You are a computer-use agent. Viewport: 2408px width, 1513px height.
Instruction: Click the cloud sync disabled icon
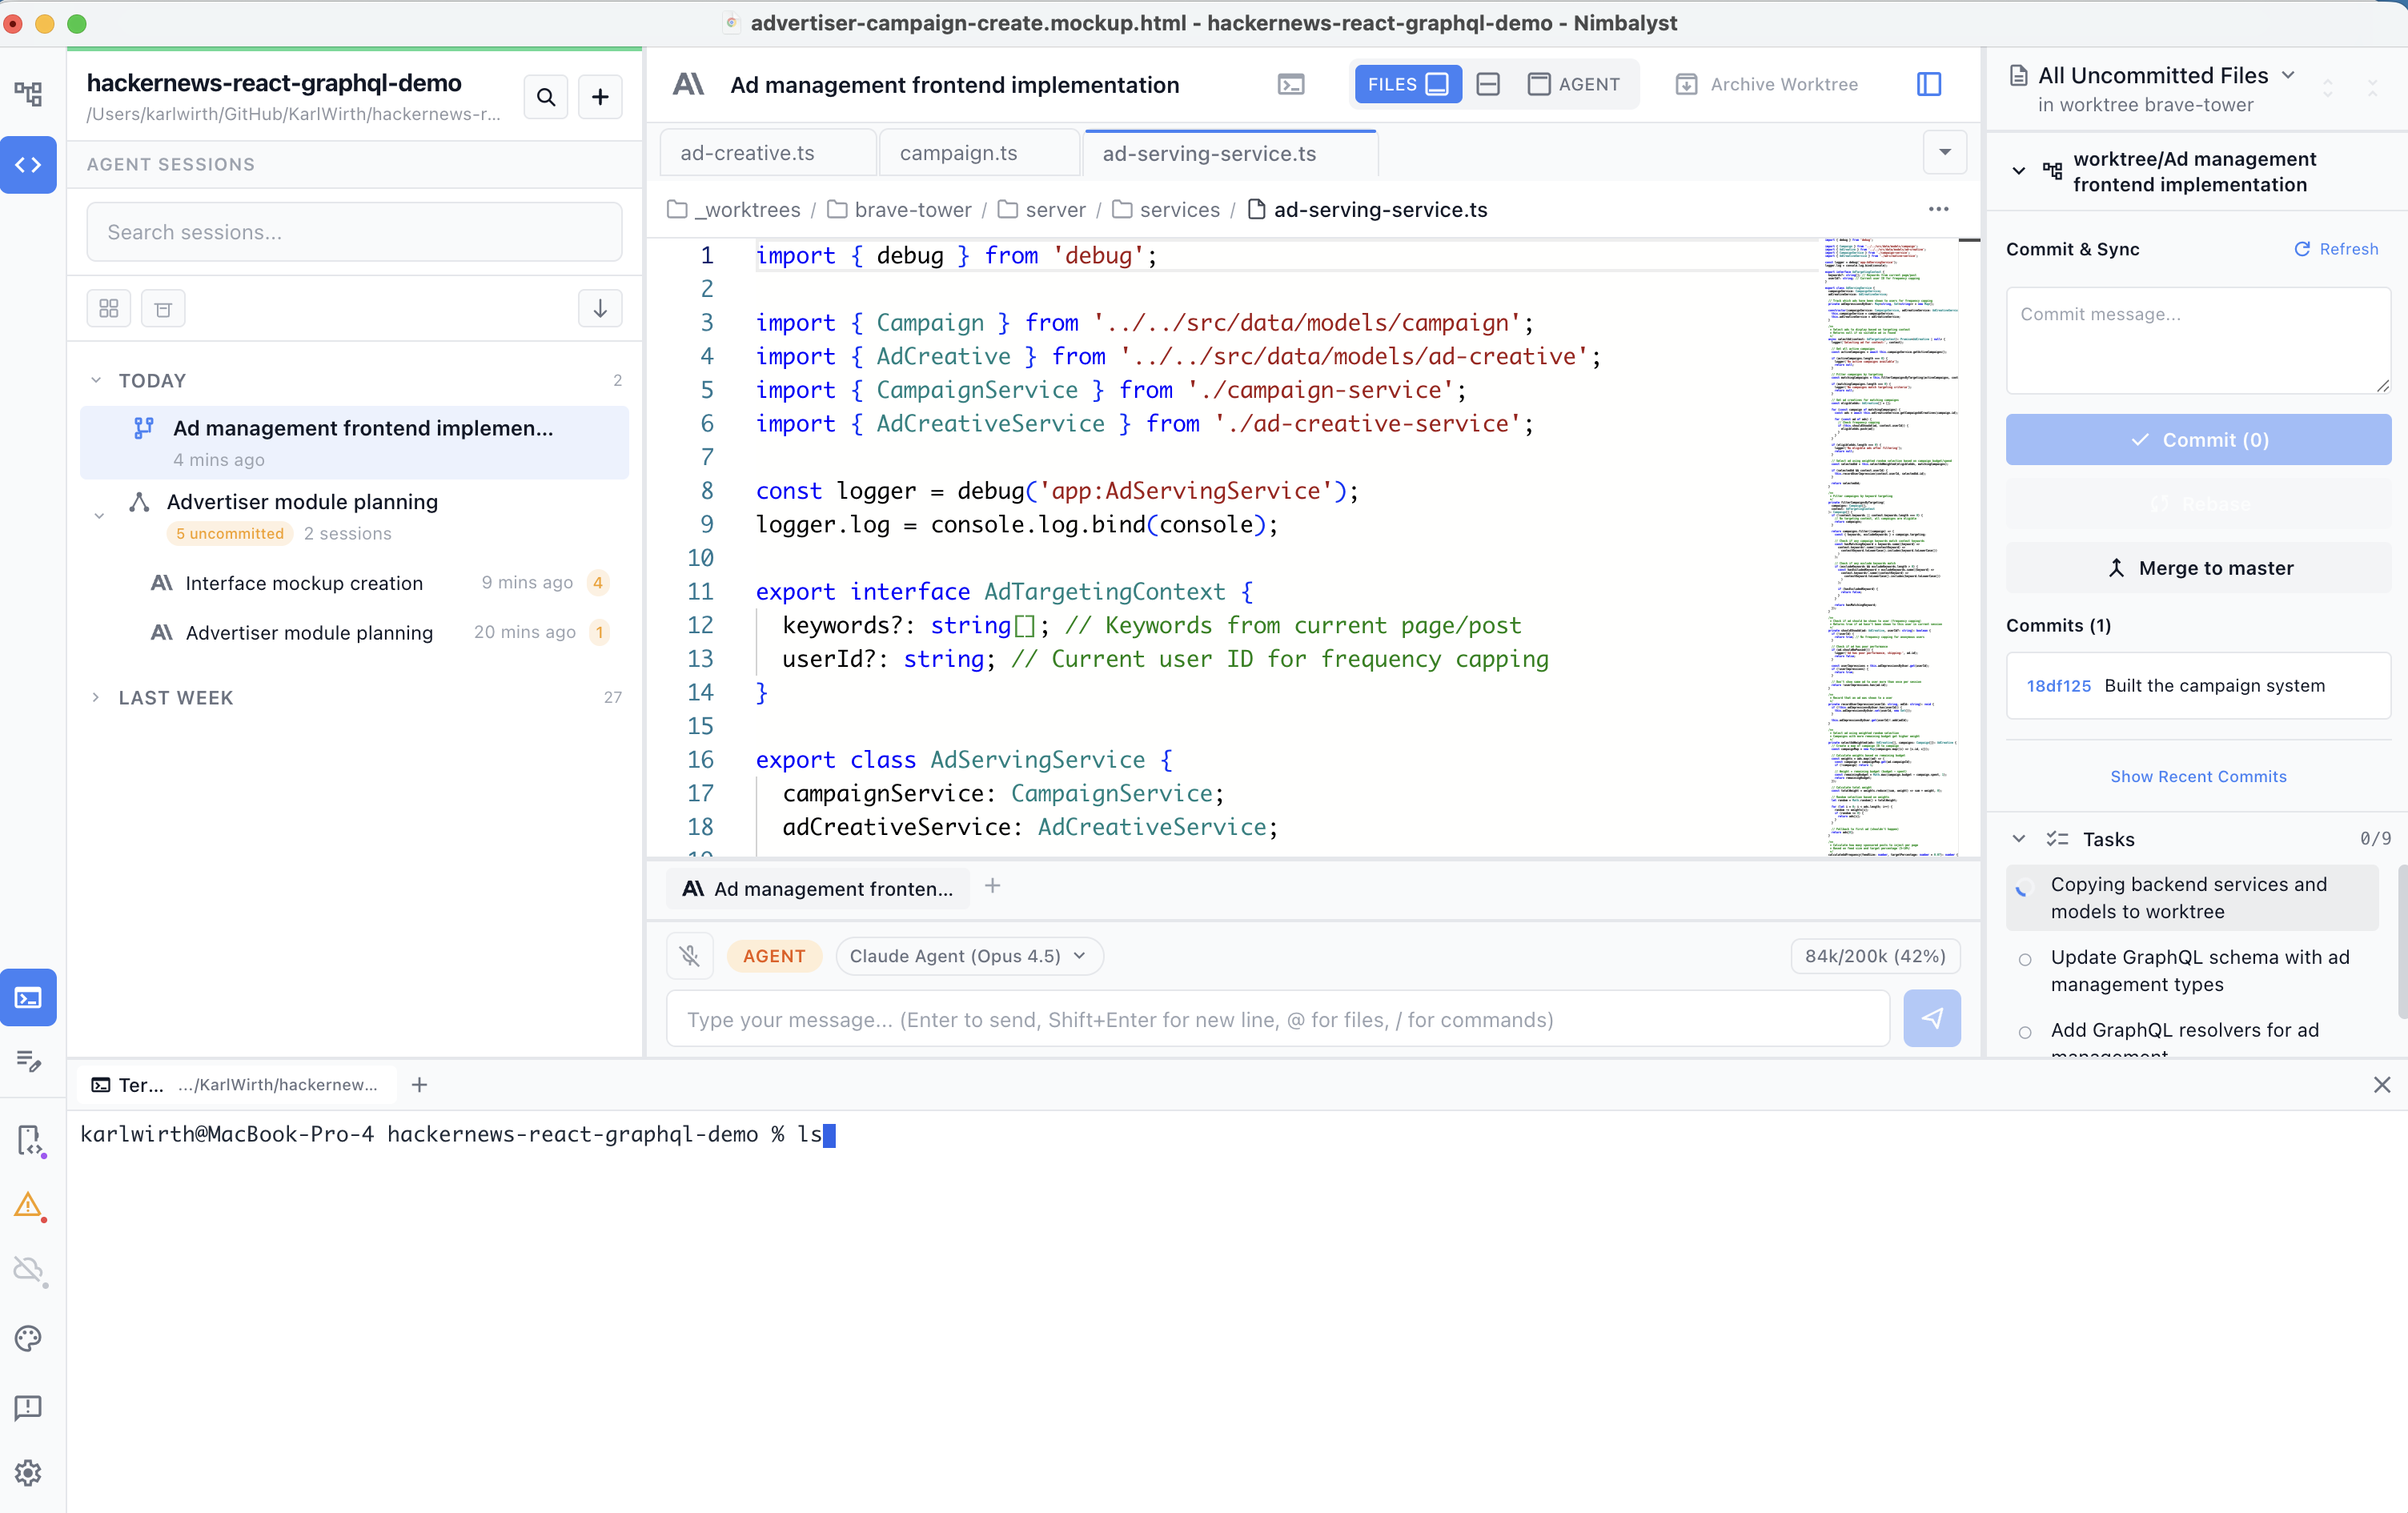point(28,1271)
